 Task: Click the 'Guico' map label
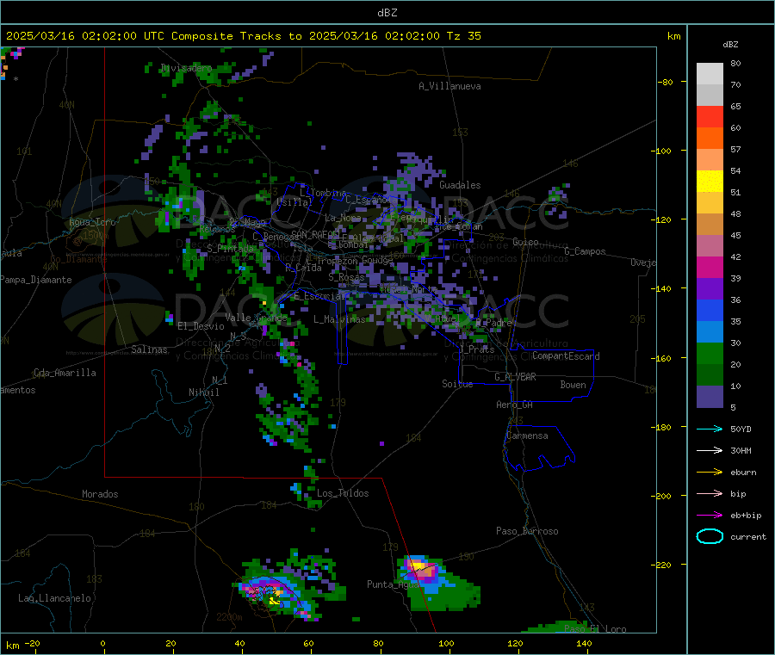[525, 242]
